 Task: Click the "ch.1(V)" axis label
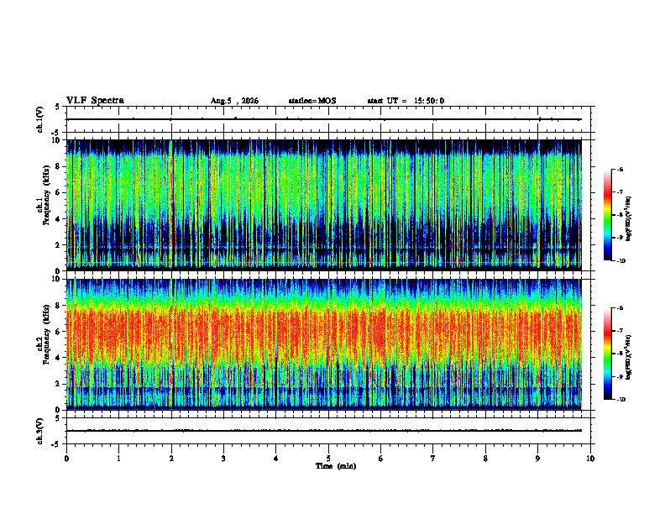pyautogui.click(x=39, y=119)
